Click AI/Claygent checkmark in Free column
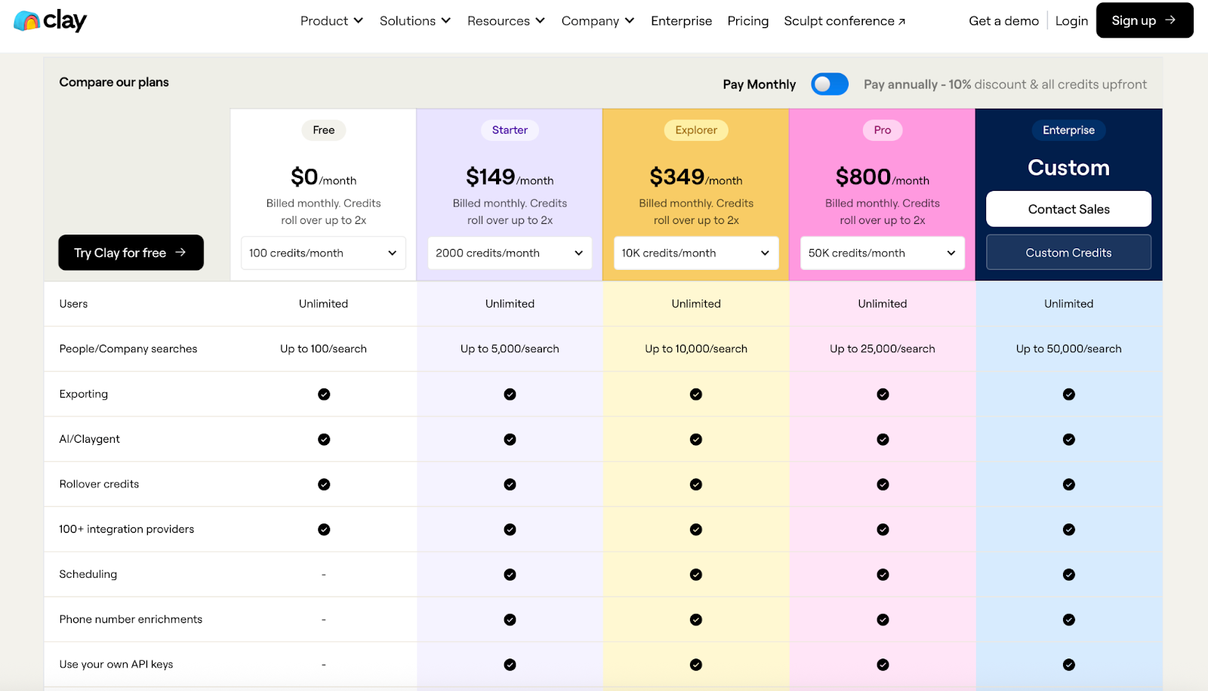 pos(324,439)
